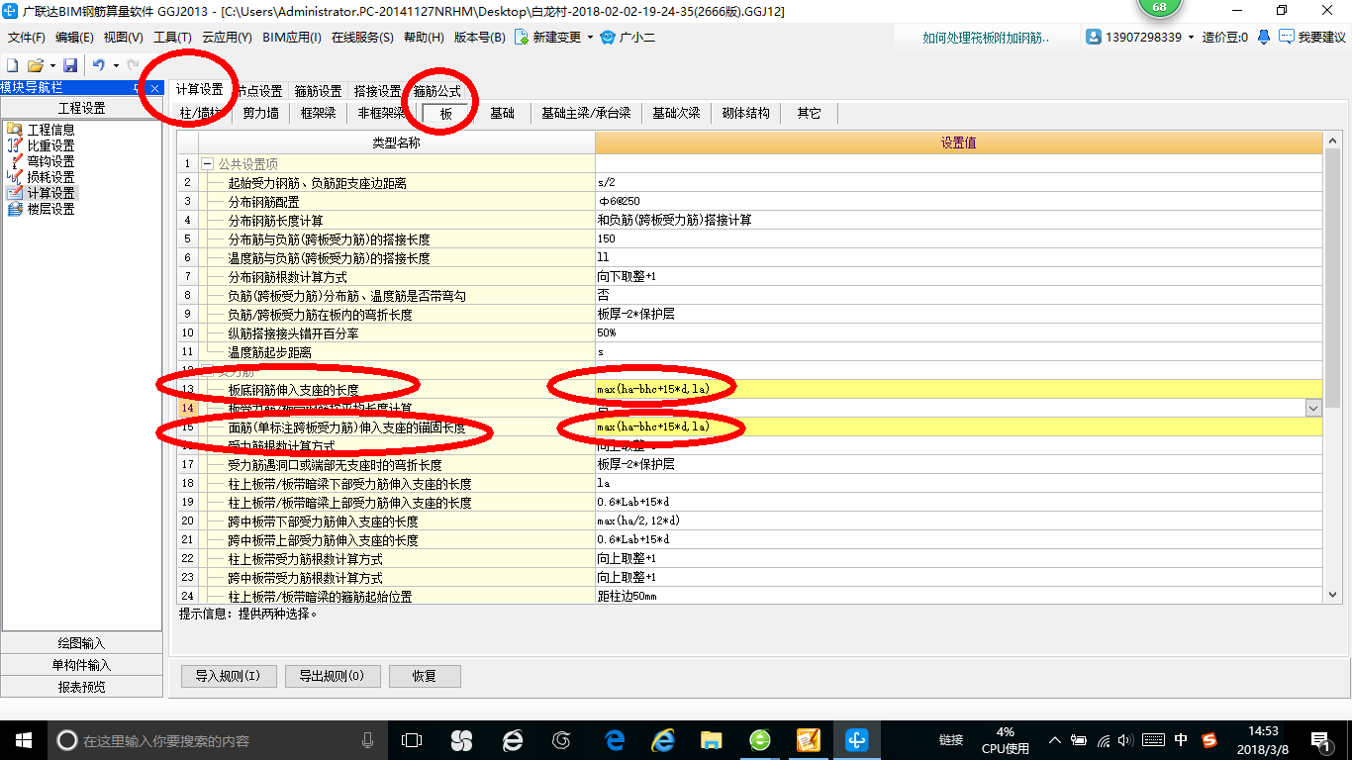Click the volume speaker tray icon

click(x=1127, y=740)
